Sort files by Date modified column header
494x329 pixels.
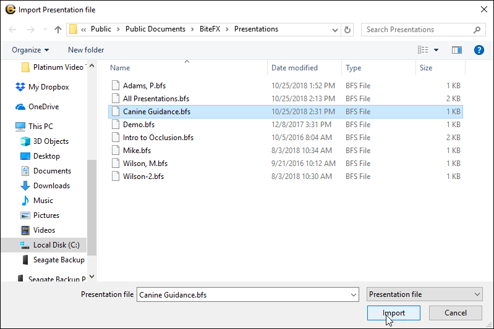pyautogui.click(x=294, y=68)
